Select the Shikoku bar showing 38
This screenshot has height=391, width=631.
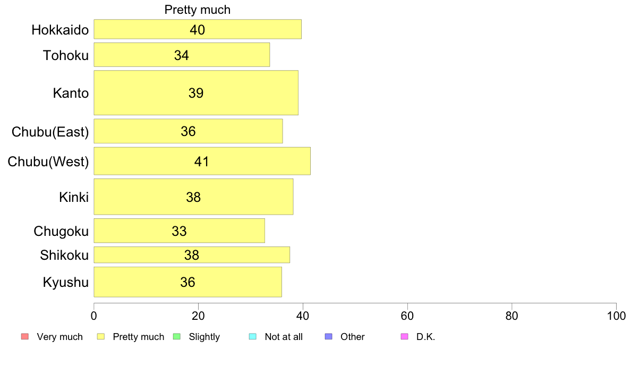(192, 255)
